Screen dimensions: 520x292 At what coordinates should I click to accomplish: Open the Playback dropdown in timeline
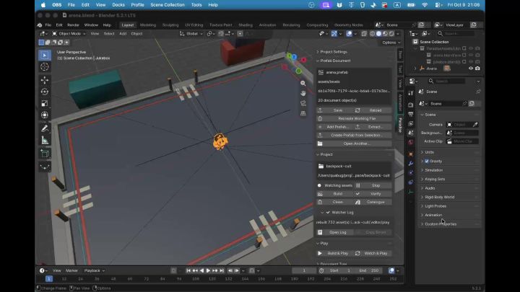coord(94,271)
